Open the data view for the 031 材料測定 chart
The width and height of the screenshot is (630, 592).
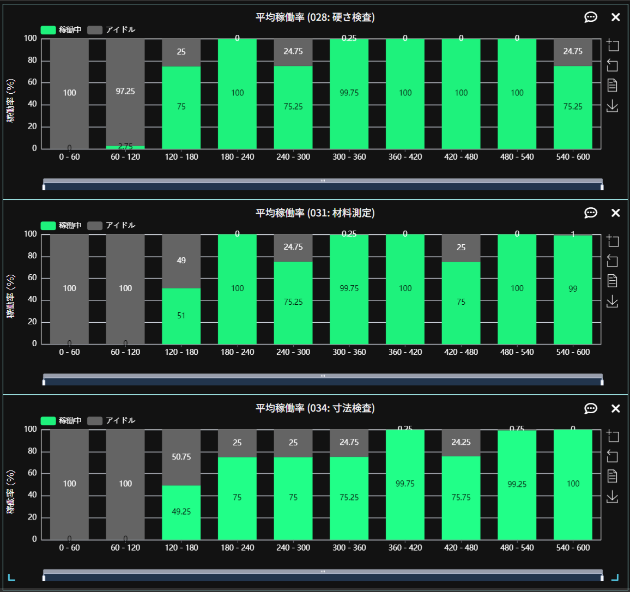613,281
